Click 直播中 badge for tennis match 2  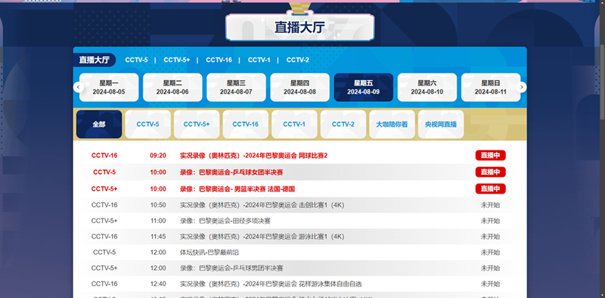(490, 155)
